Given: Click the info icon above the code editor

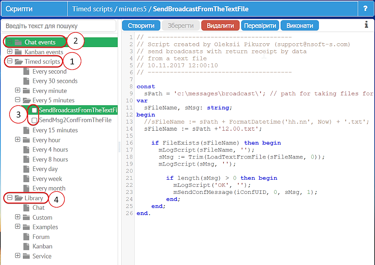Looking at the screenshot, I should tap(366, 25).
